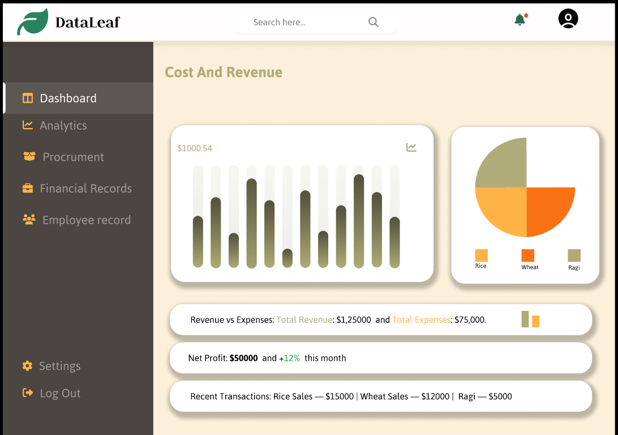
Task: Click the Dashboard panel icon in sidebar
Action: [28, 98]
